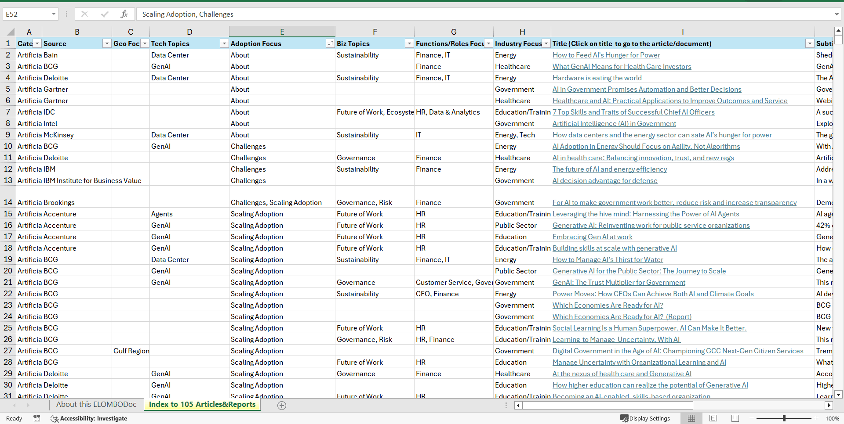Click the zoom in plus icon
The image size is (844, 424).
coord(816,418)
